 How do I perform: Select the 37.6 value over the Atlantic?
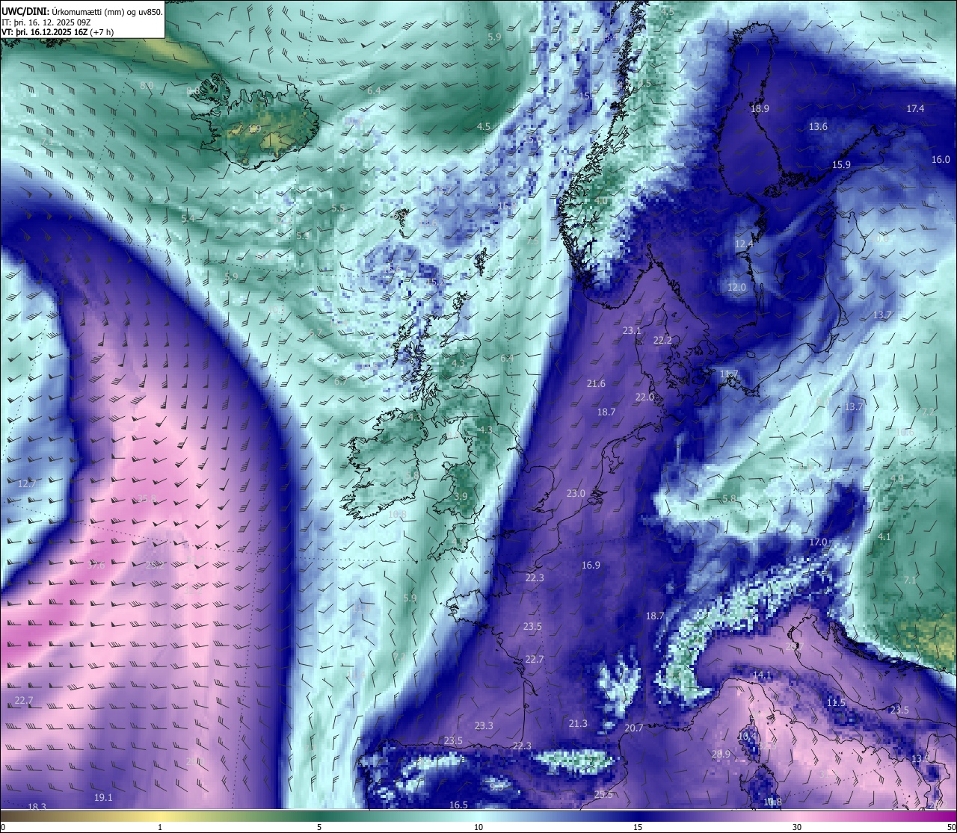pos(96,565)
